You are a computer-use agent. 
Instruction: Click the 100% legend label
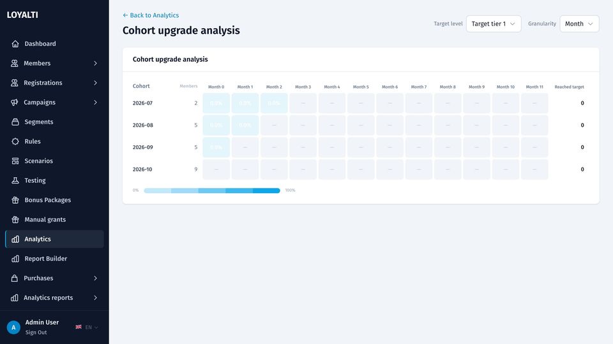point(290,190)
